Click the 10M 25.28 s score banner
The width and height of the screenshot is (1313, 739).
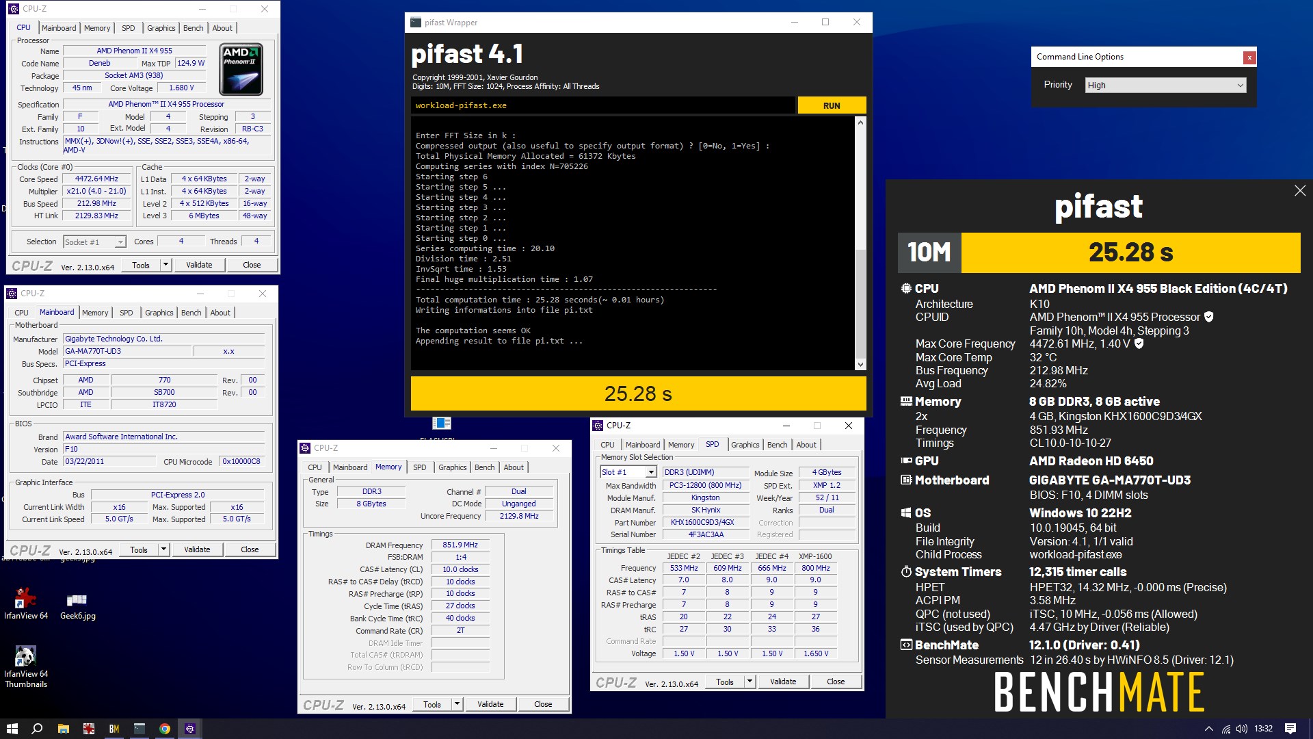click(1099, 252)
